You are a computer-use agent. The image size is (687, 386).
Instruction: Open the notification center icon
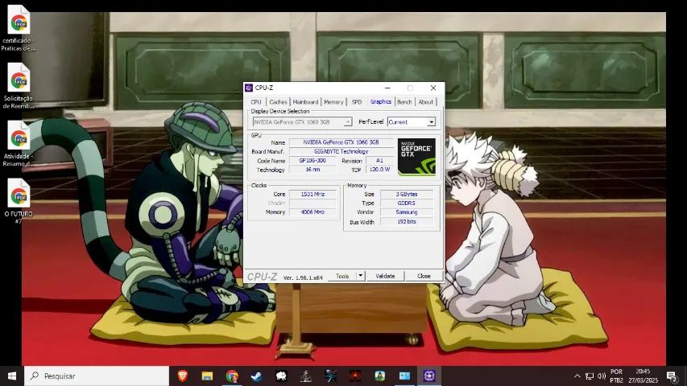pyautogui.click(x=671, y=376)
